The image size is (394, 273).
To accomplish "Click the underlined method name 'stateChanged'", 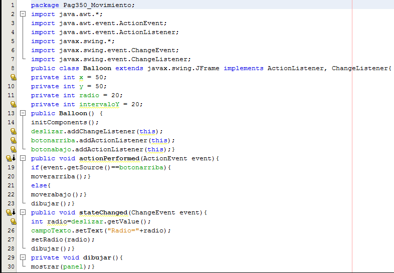I will 103,213.
